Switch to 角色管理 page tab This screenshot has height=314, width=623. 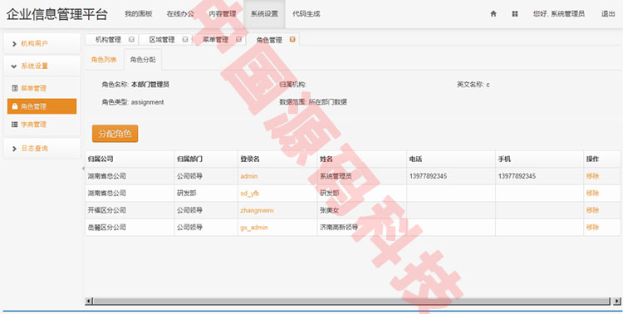tap(269, 40)
